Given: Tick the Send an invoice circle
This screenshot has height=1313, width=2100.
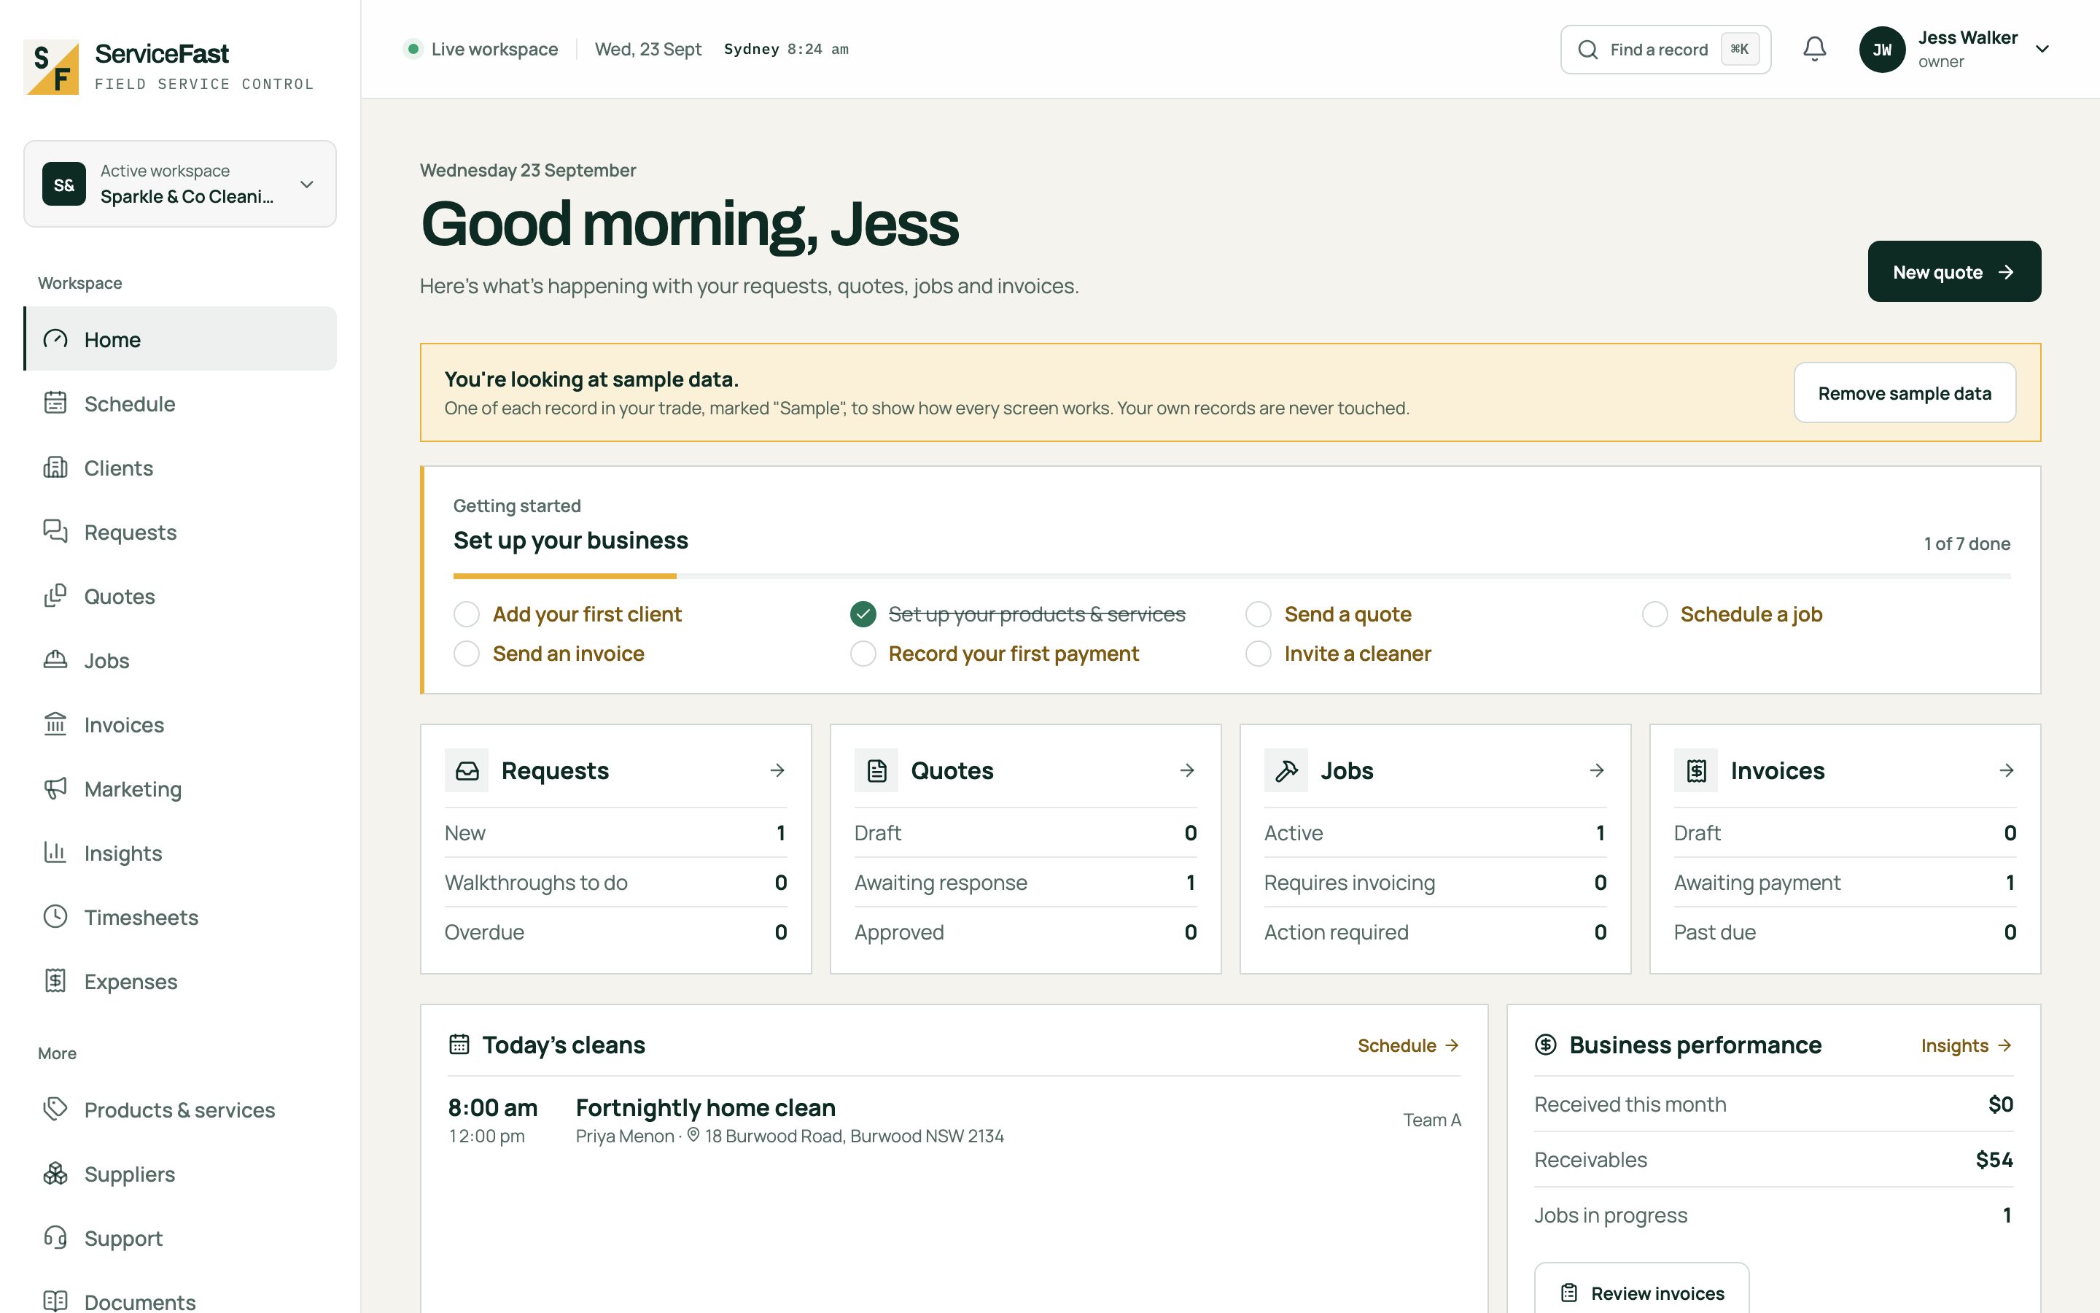Looking at the screenshot, I should 467,654.
